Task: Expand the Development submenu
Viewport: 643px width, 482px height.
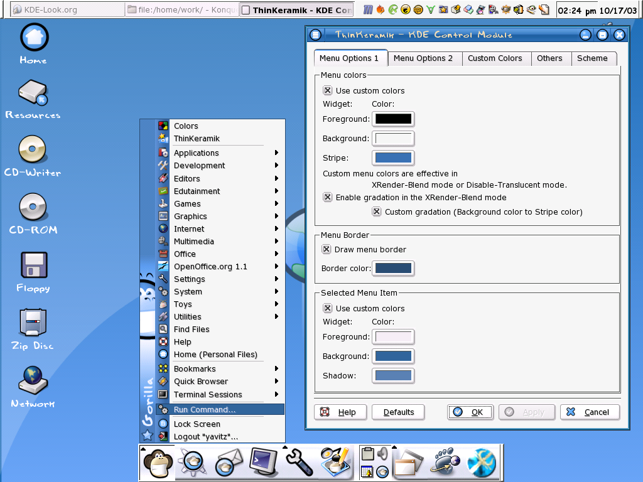Action: click(220, 166)
